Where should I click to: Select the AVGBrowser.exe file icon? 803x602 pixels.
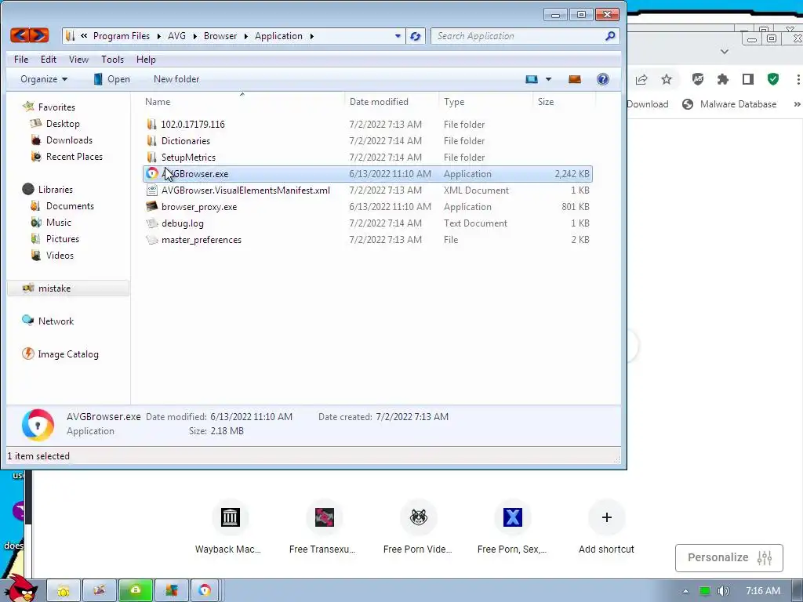[x=151, y=173]
